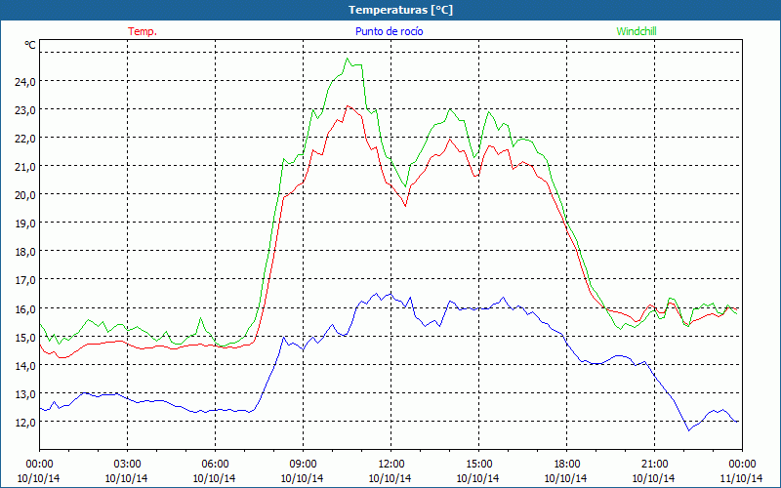Click the 15,0 y-axis value
Screen dimensions: 781x488
25,337
